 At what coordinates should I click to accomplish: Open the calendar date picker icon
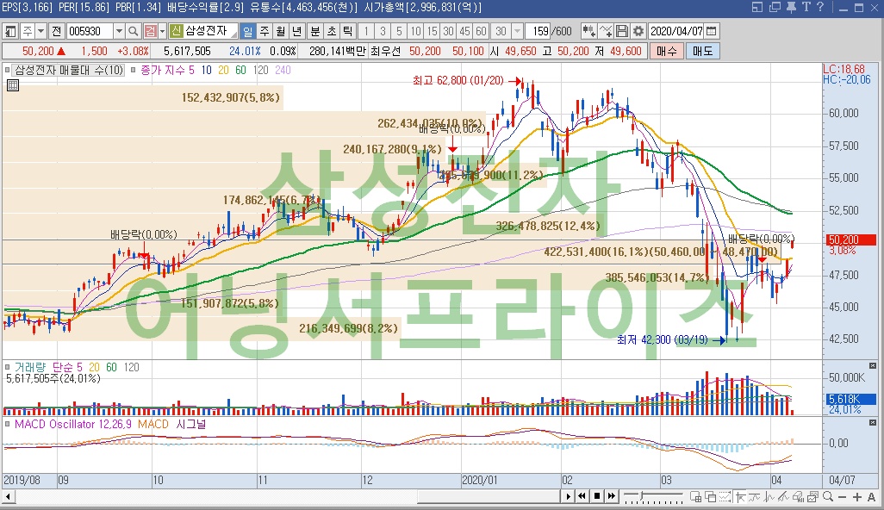pyautogui.click(x=712, y=31)
